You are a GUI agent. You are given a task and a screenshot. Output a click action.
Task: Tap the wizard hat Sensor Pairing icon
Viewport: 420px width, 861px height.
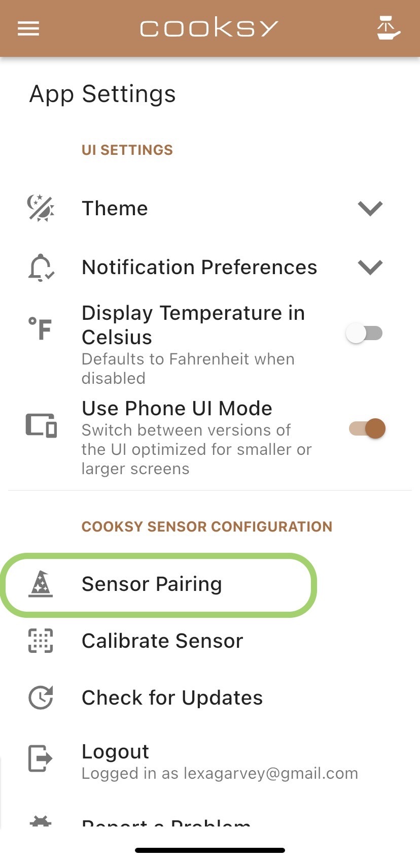(x=41, y=584)
